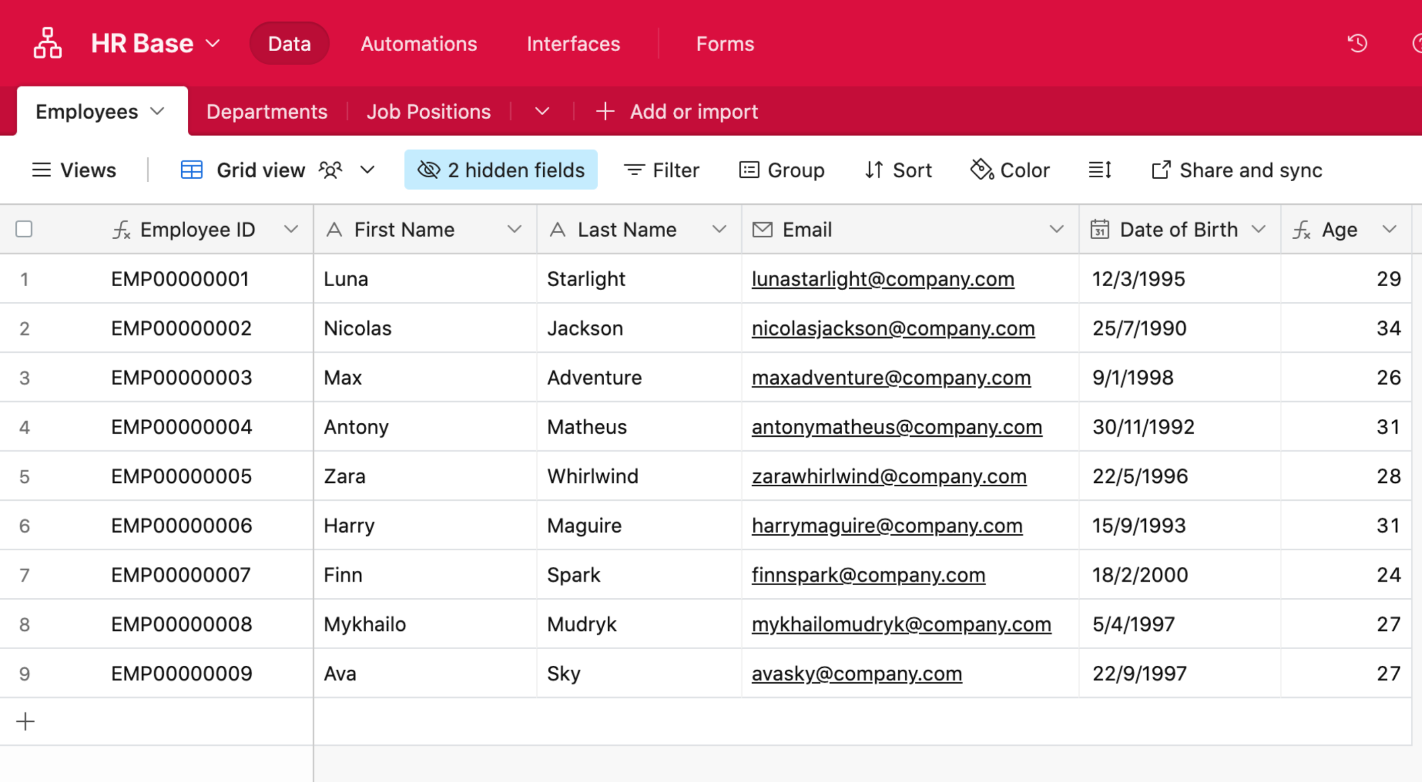
Task: Click the Views hamburger menu icon
Action: pyautogui.click(x=41, y=170)
